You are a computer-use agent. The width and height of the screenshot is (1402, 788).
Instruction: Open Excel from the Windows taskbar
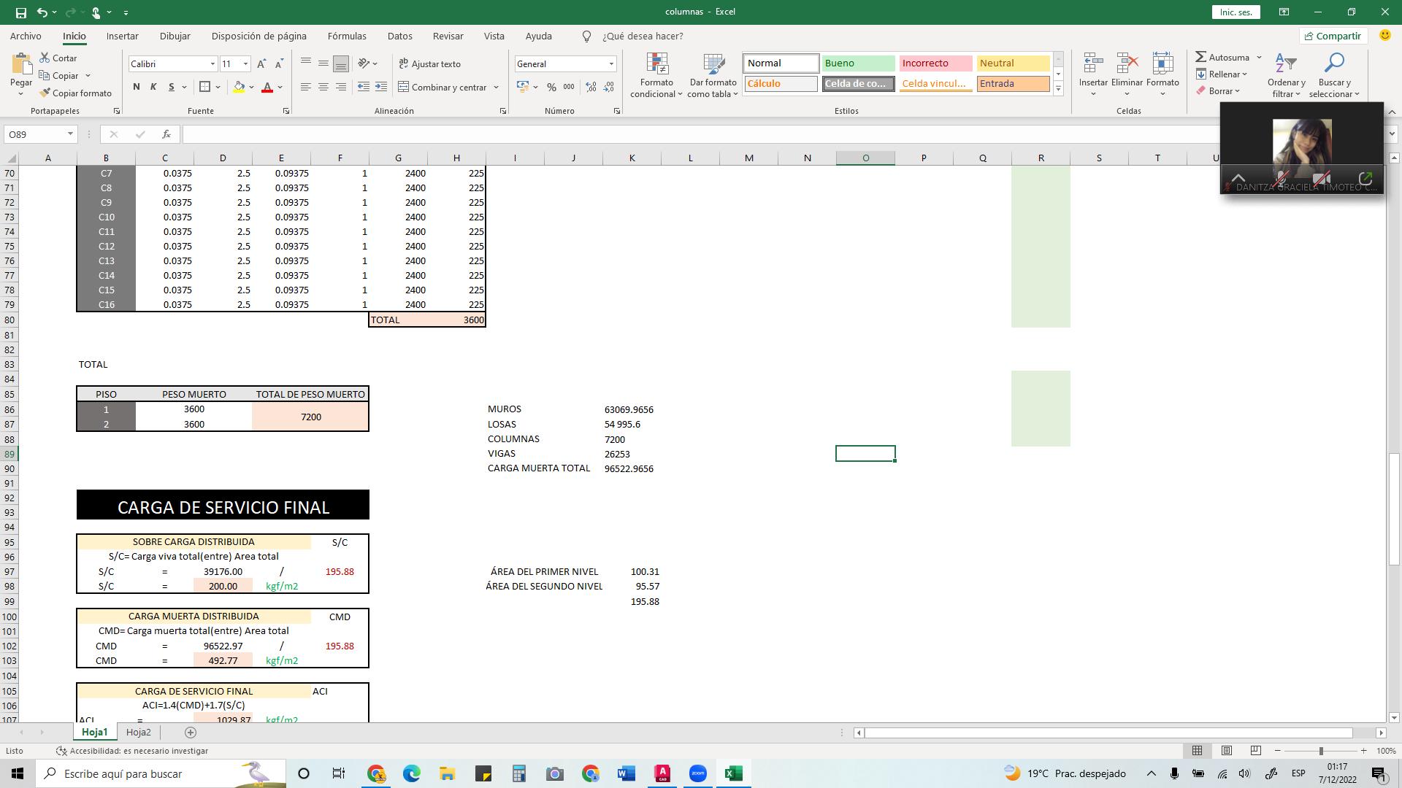[x=733, y=773]
